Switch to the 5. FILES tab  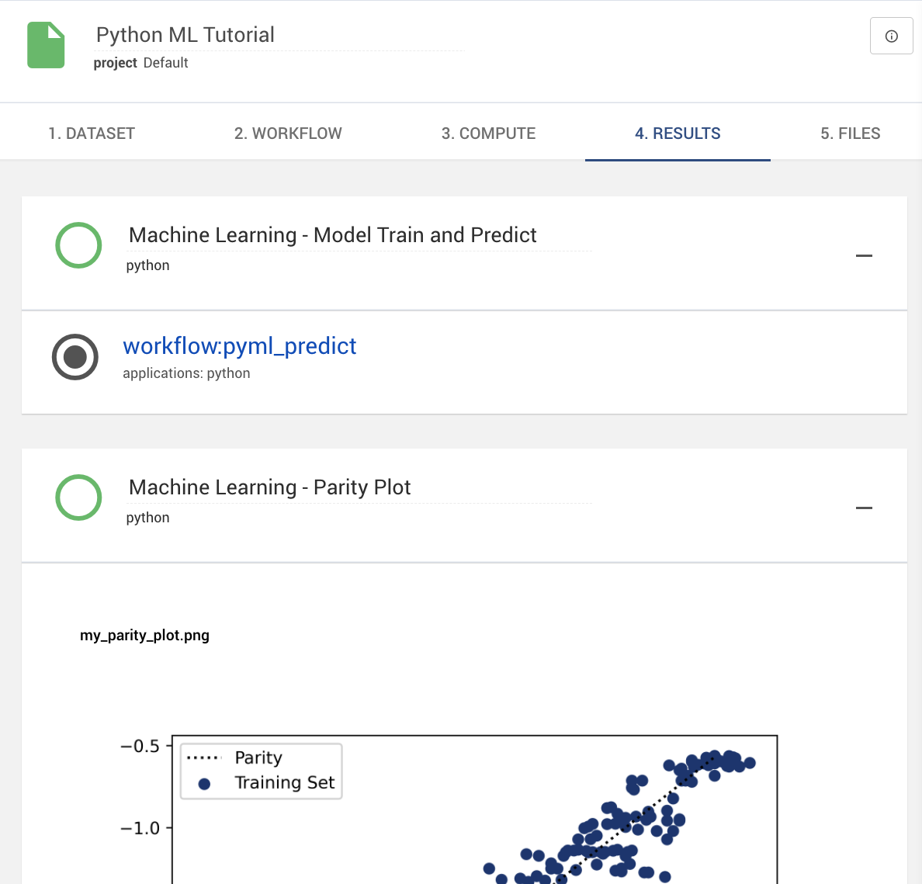point(850,133)
